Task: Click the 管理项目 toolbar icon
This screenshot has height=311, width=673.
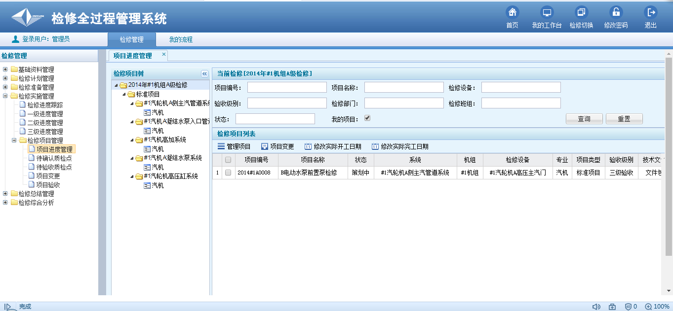Action: pos(221,147)
